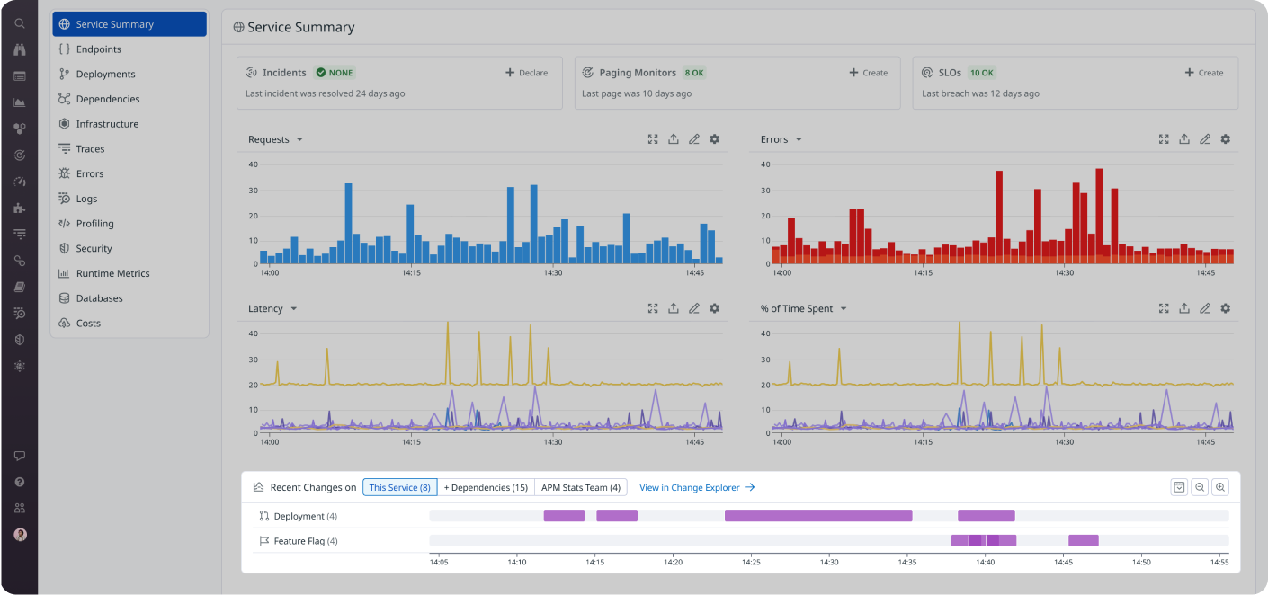Open Runtime Metrics in the sidebar
The image size is (1268, 595).
coord(129,273)
